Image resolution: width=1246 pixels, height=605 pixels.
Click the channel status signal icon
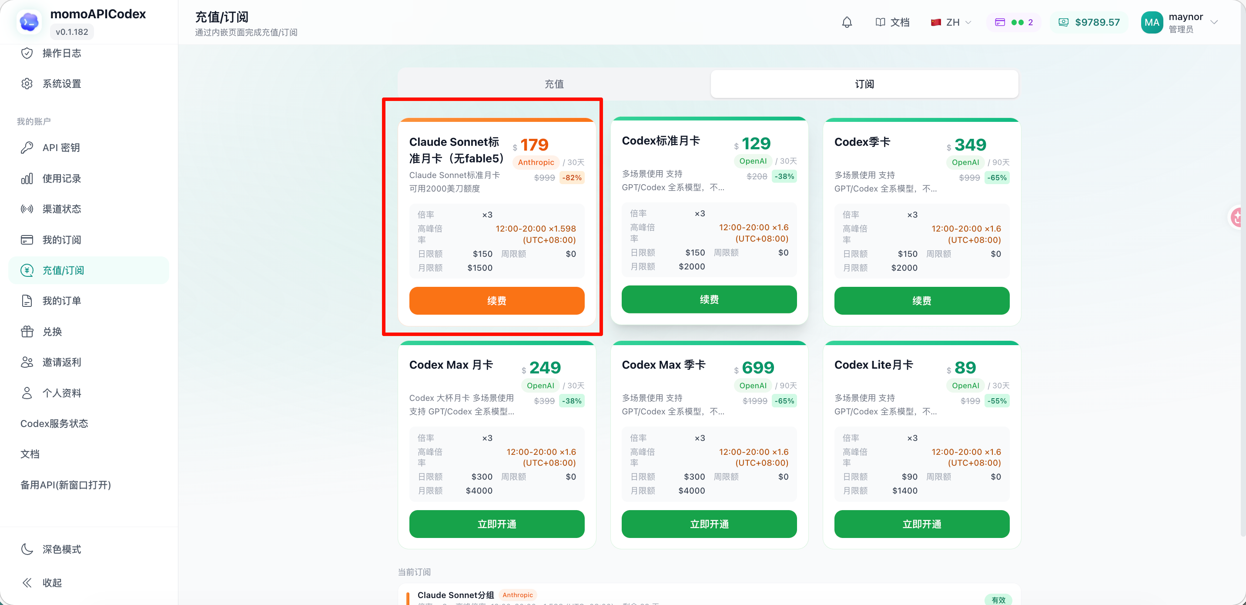(27, 209)
